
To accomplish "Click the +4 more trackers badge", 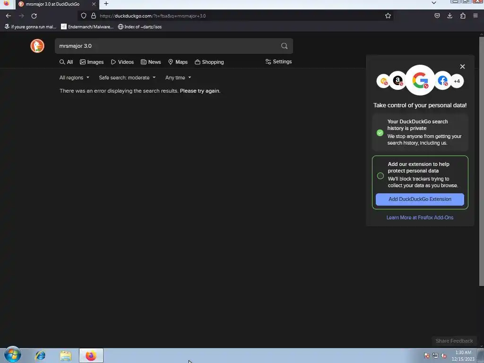I will (457, 81).
